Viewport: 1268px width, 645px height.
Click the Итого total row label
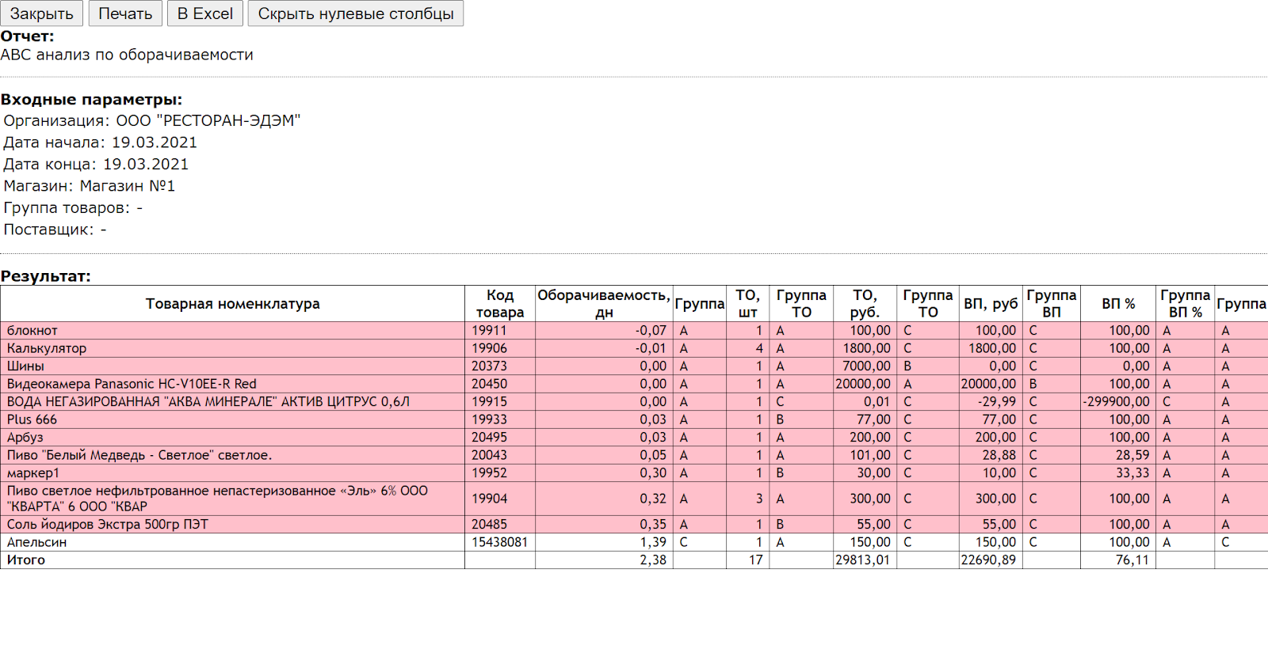[26, 560]
